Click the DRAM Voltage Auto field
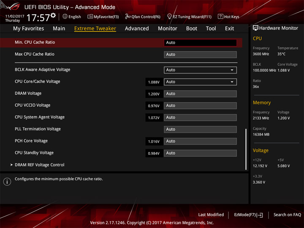 pyautogui.click(x=200, y=94)
